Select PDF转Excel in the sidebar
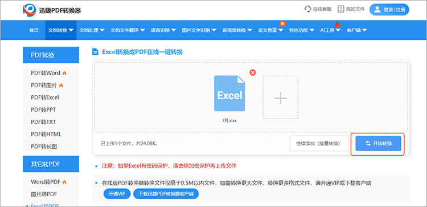This screenshot has height=207, width=427. tap(45, 98)
